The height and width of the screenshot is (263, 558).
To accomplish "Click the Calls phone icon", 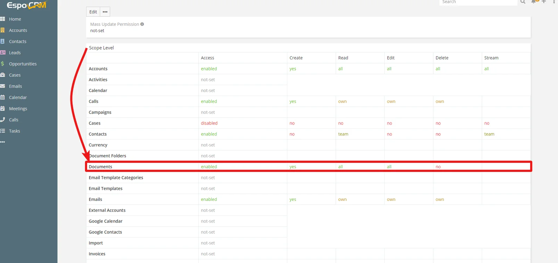I will click(x=2, y=119).
